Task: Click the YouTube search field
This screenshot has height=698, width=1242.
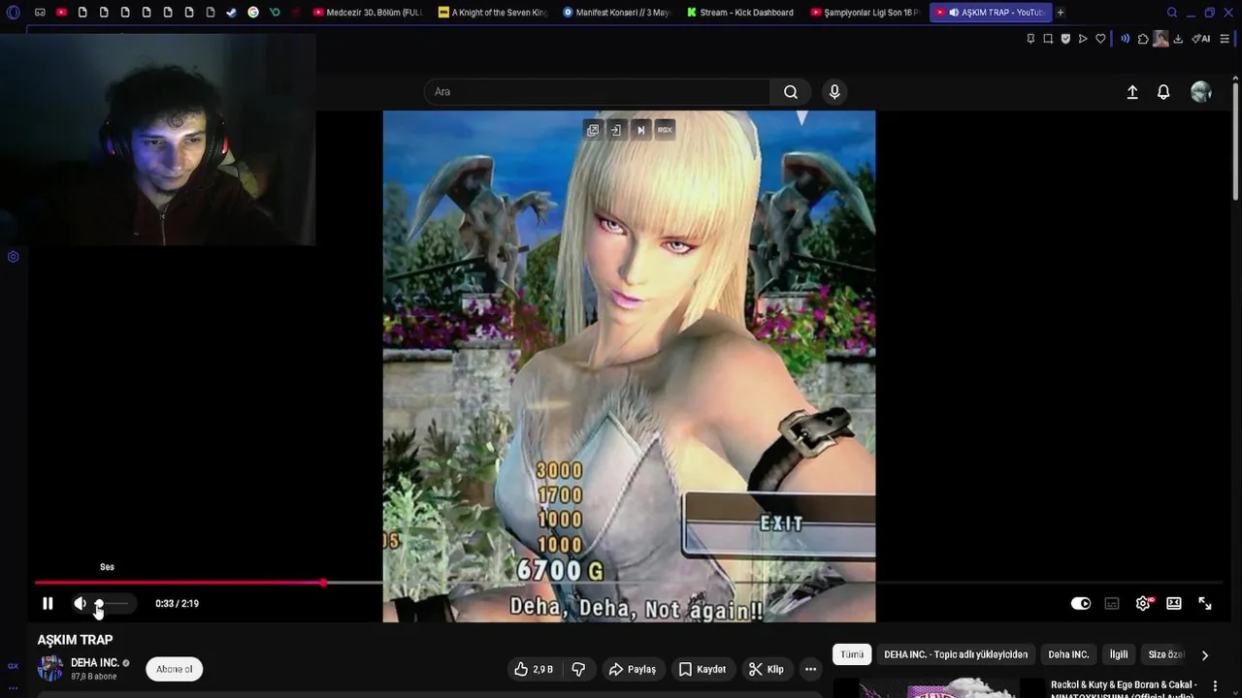Action: [597, 92]
